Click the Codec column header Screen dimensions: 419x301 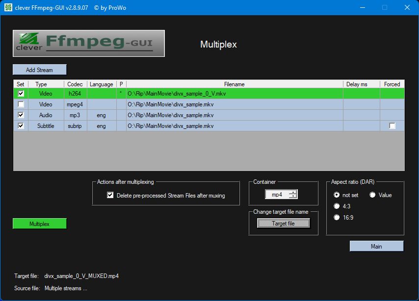tap(76, 84)
